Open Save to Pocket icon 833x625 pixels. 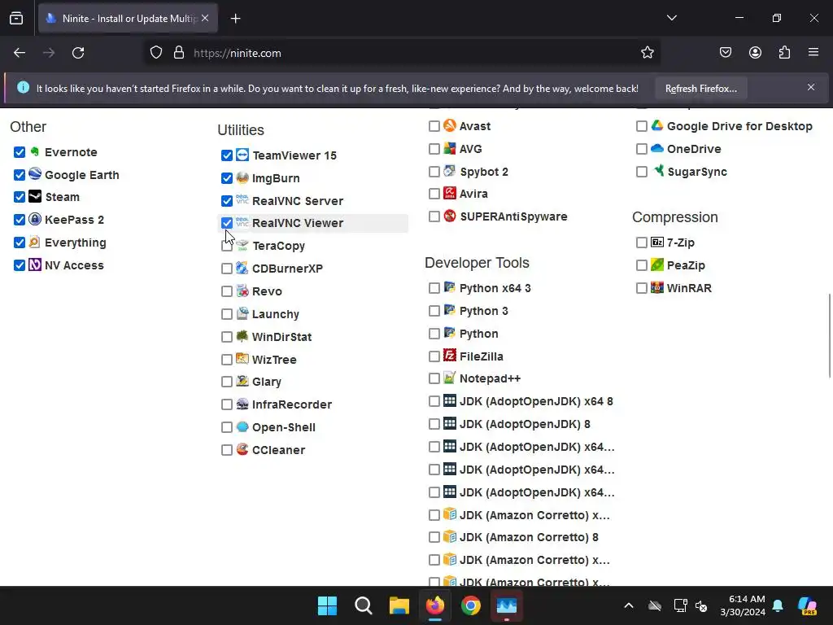[725, 53]
